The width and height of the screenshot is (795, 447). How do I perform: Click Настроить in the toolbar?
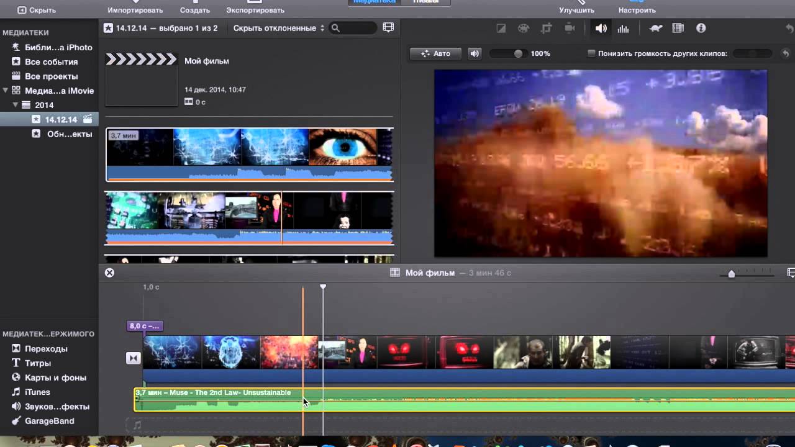637,10
